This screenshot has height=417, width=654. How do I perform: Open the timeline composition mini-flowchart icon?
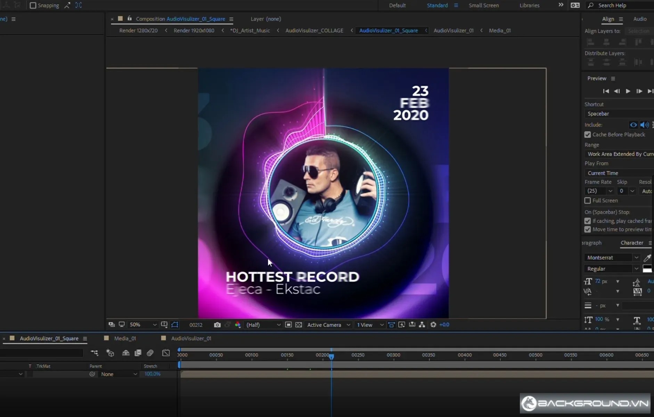pyautogui.click(x=94, y=353)
